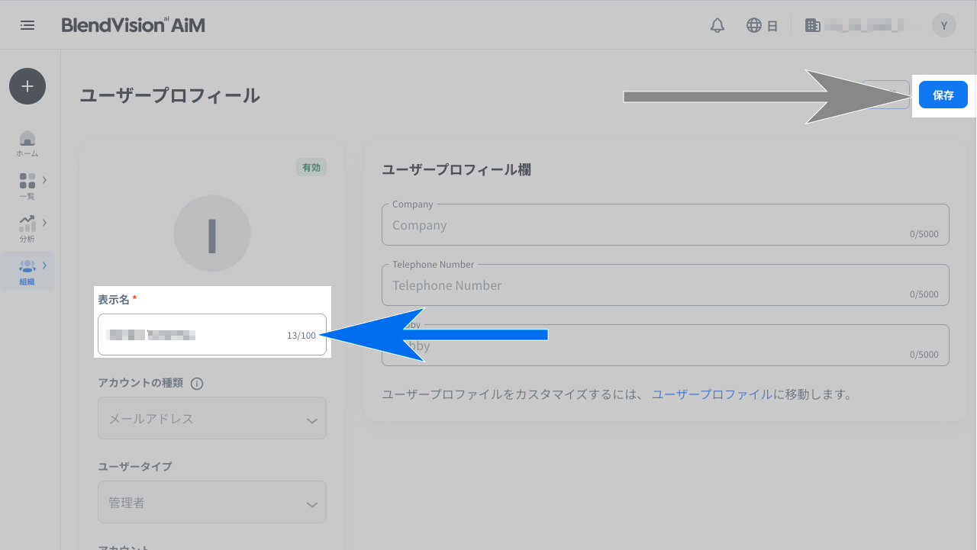This screenshot has height=550, width=977.
Task: Click the round plus create button
Action: (27, 86)
